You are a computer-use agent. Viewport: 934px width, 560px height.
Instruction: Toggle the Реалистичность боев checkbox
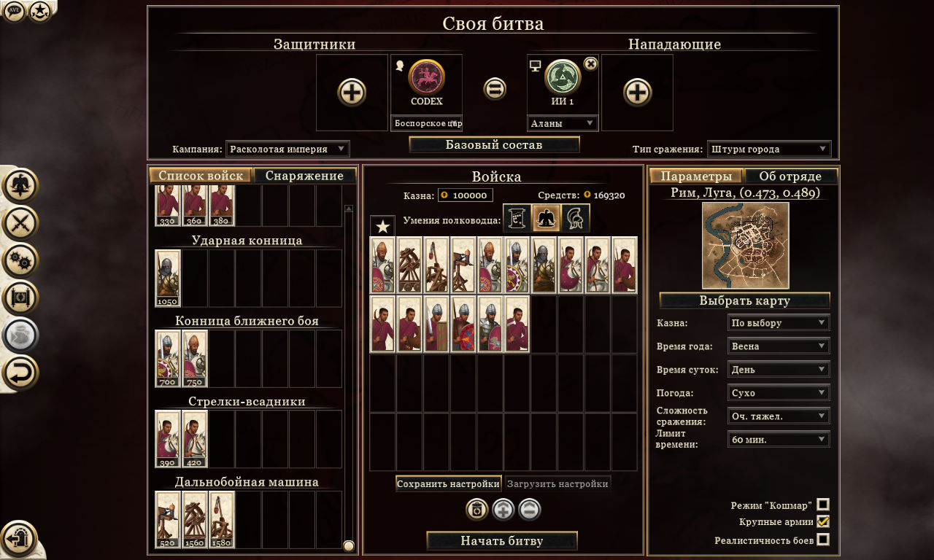click(823, 540)
